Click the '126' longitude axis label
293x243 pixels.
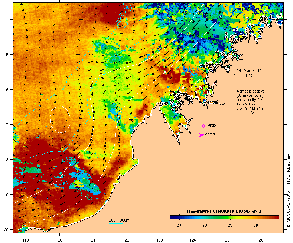pyautogui.click(x=260, y=240)
